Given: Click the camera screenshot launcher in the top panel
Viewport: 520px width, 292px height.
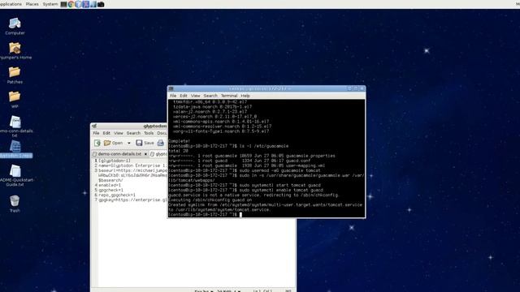Looking at the screenshot, I should [x=101, y=4].
